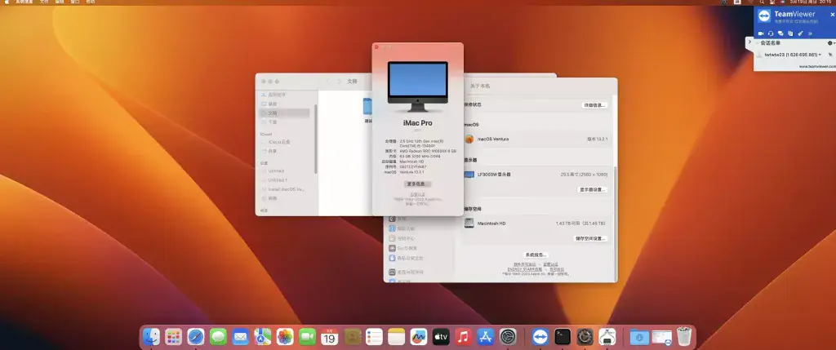
Task: Open Trash in the Dock
Action: pos(684,336)
